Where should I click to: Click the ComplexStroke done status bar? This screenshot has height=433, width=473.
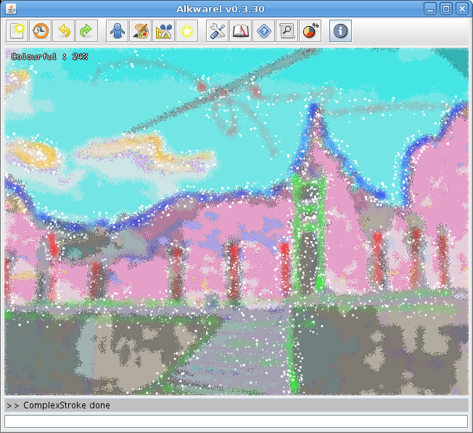236,405
